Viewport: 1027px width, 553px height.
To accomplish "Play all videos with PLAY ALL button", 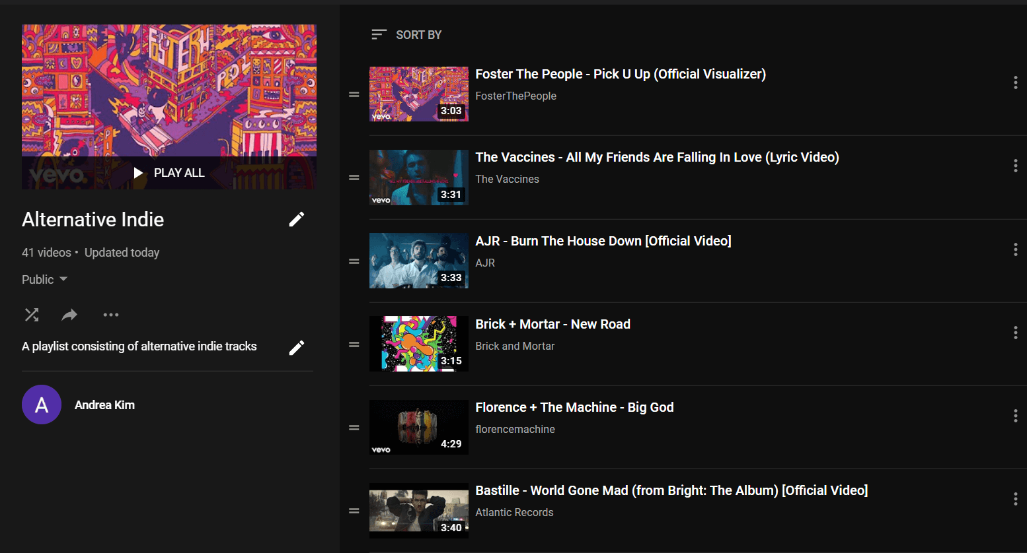I will 169,173.
